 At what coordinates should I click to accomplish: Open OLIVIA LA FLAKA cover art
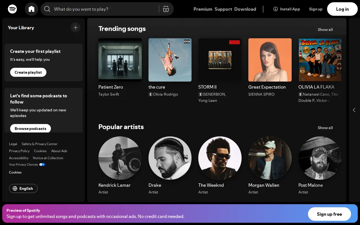click(320, 60)
